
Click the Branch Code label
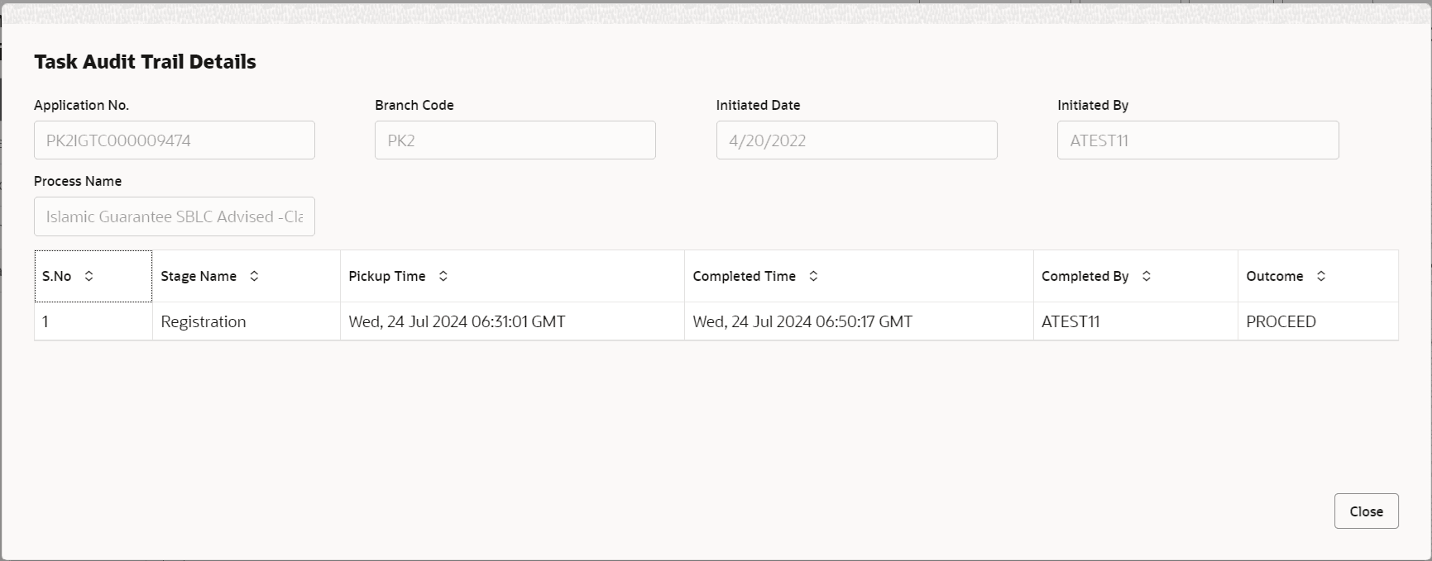tap(414, 105)
